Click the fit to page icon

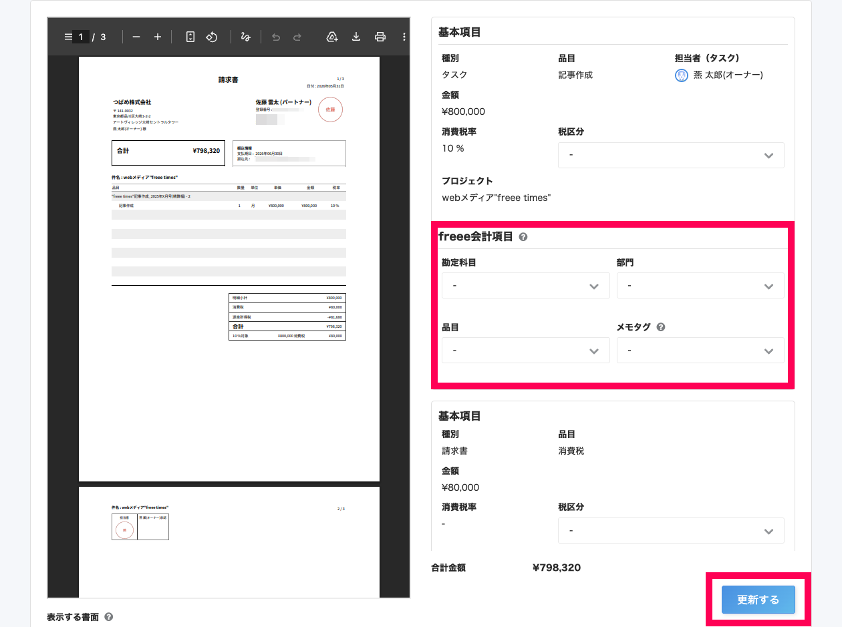click(190, 37)
